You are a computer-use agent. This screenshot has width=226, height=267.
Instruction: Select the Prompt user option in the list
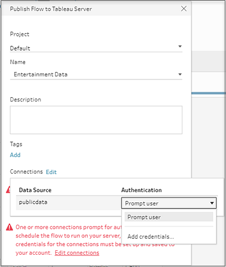coord(169,217)
